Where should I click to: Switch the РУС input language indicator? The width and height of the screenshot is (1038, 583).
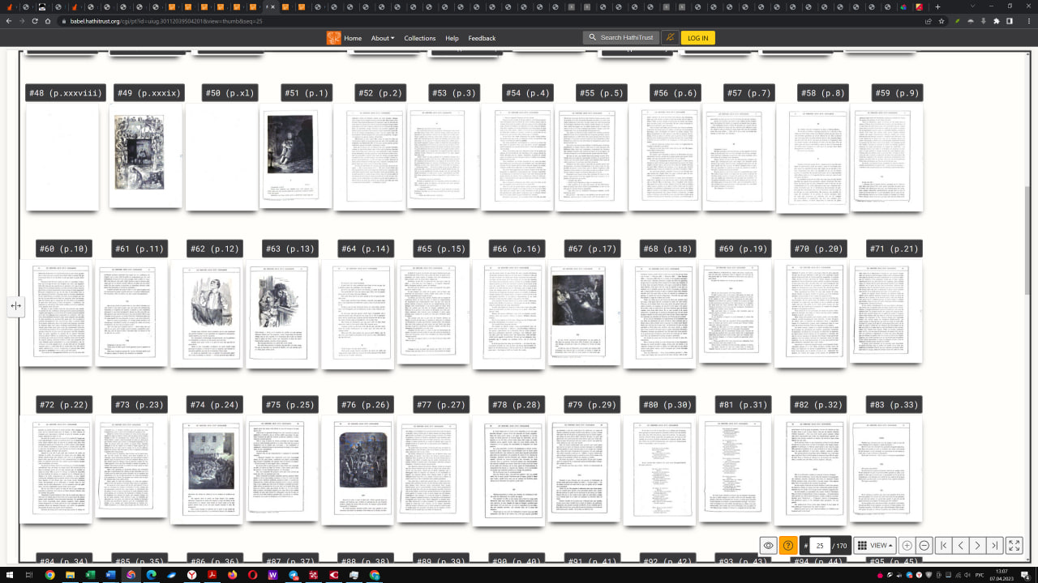pos(980,575)
